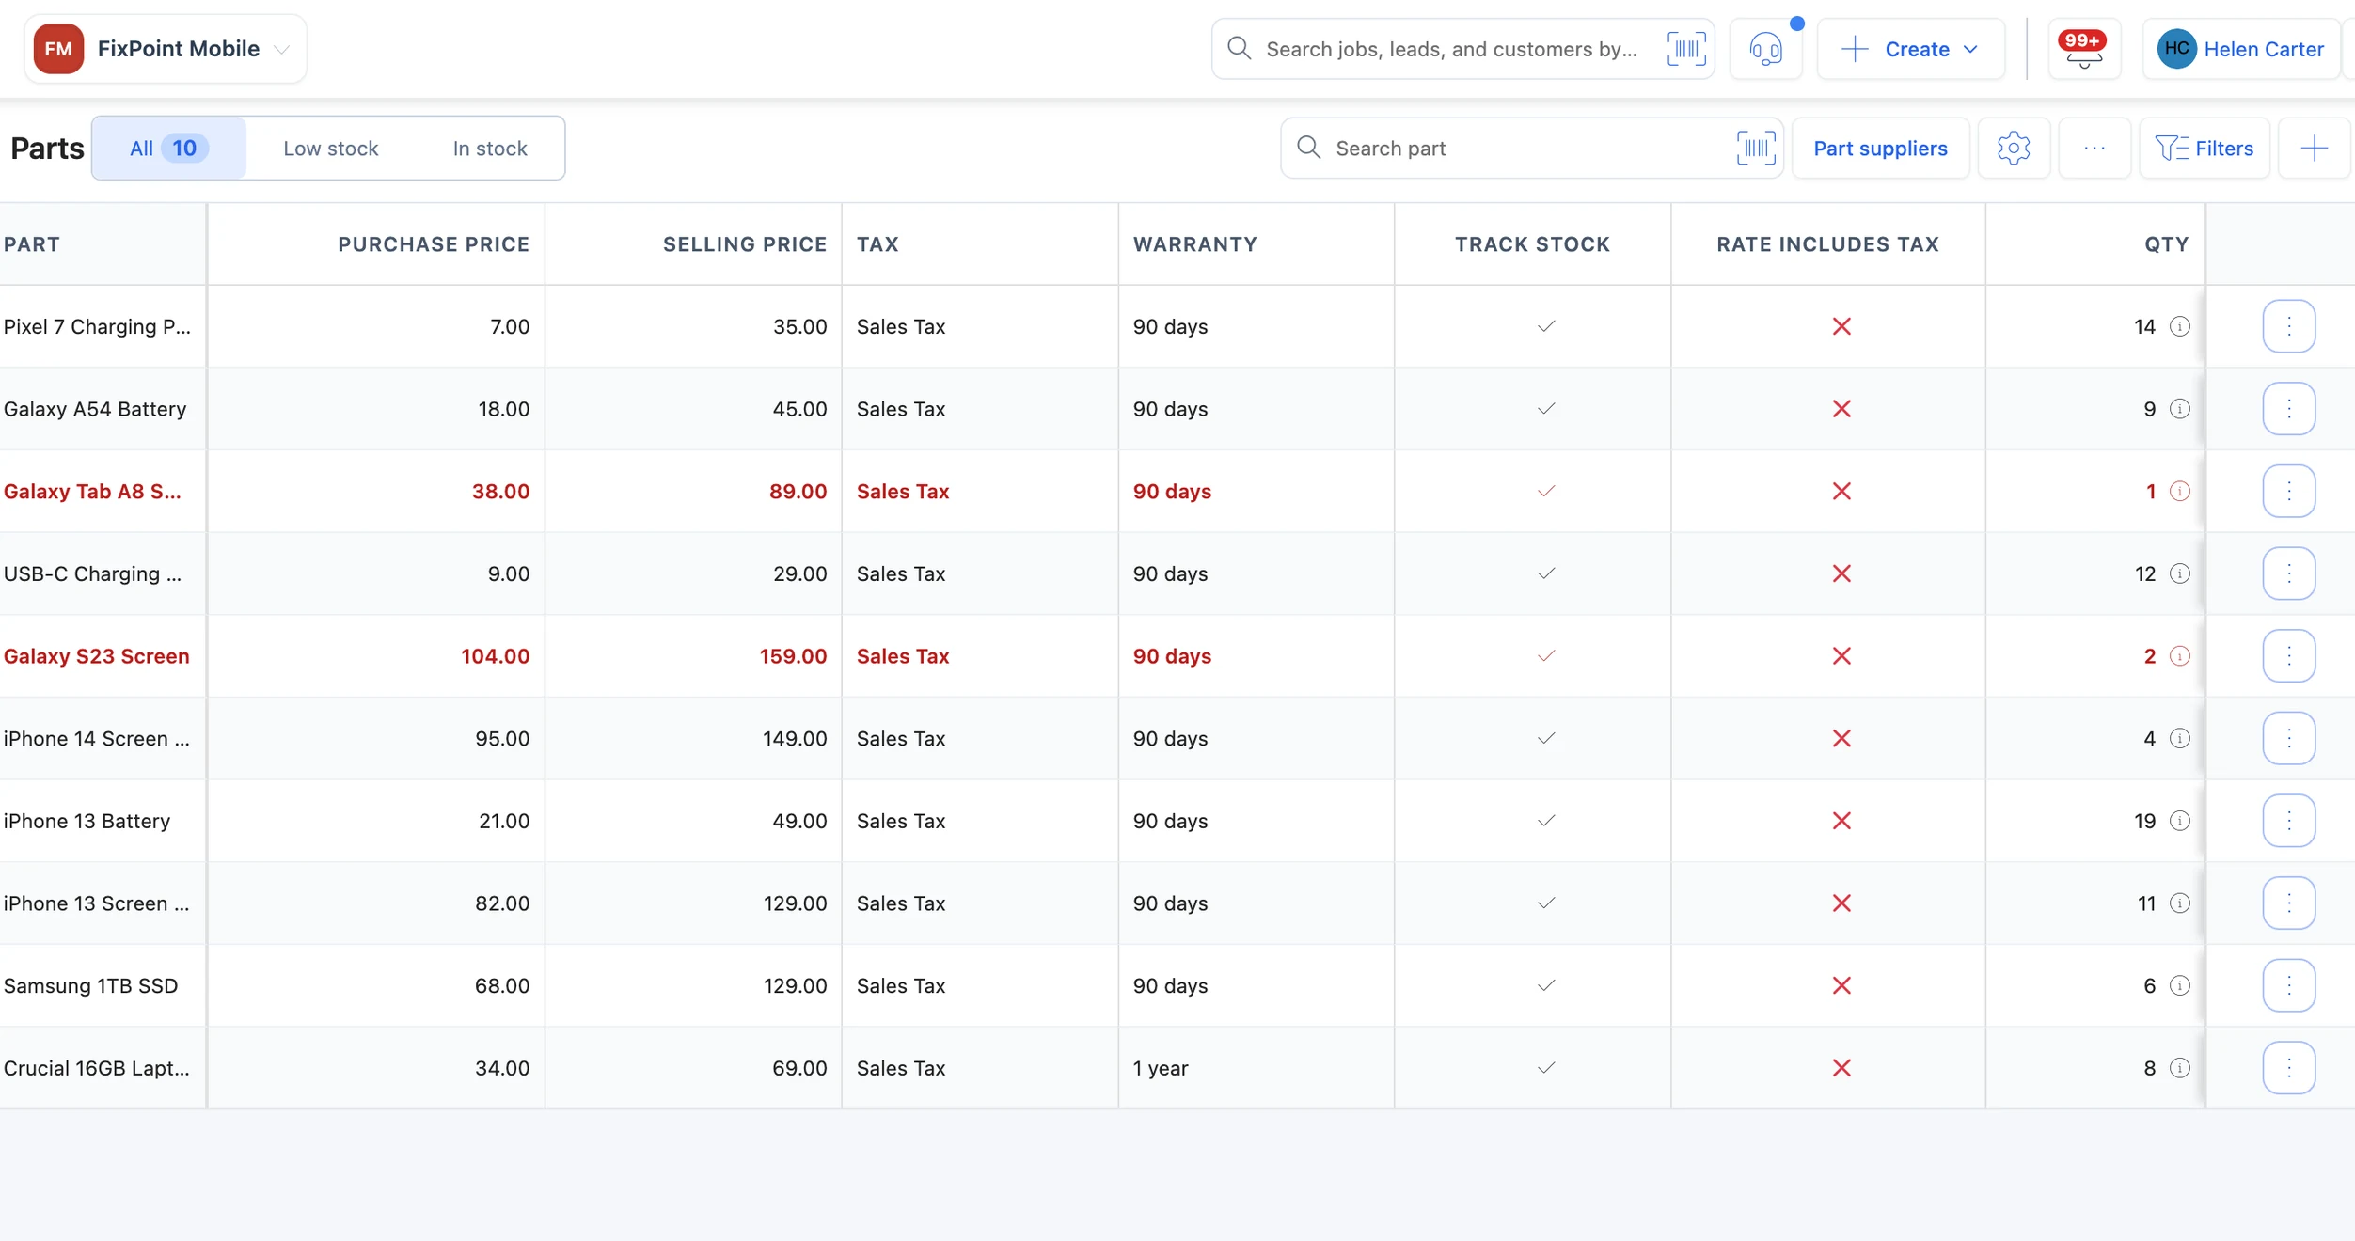Screen dimensions: 2355x1241
Task: Show quantity info for iPhone 14 Screen
Action: (2180, 738)
